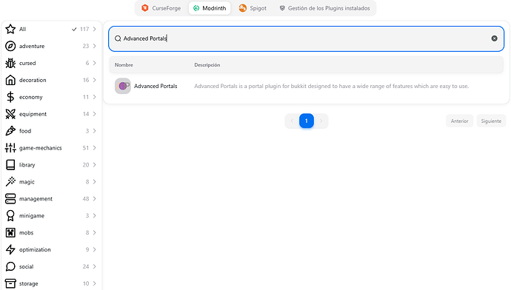Click the speech bubble social icon
Screen dimensions: 511x290
coord(10,266)
